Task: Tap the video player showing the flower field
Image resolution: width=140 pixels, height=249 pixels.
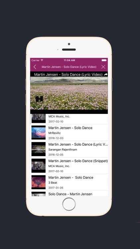Action: point(69,93)
